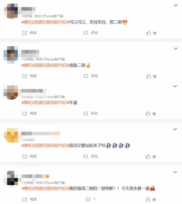182x204 pixels.
Task: Open chevron menu for '国动又要站起来了吗' post
Action: pyautogui.click(x=175, y=129)
